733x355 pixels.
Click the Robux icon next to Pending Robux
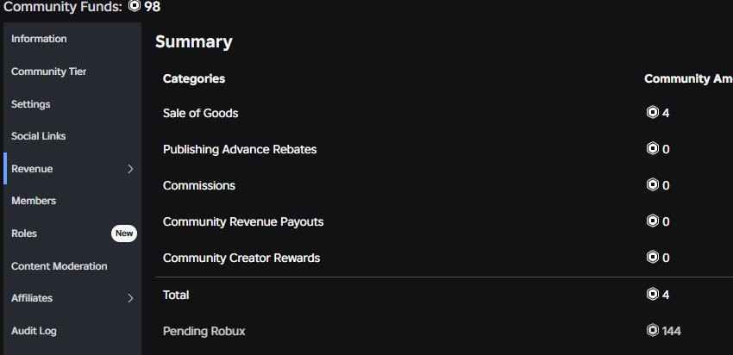pos(653,330)
